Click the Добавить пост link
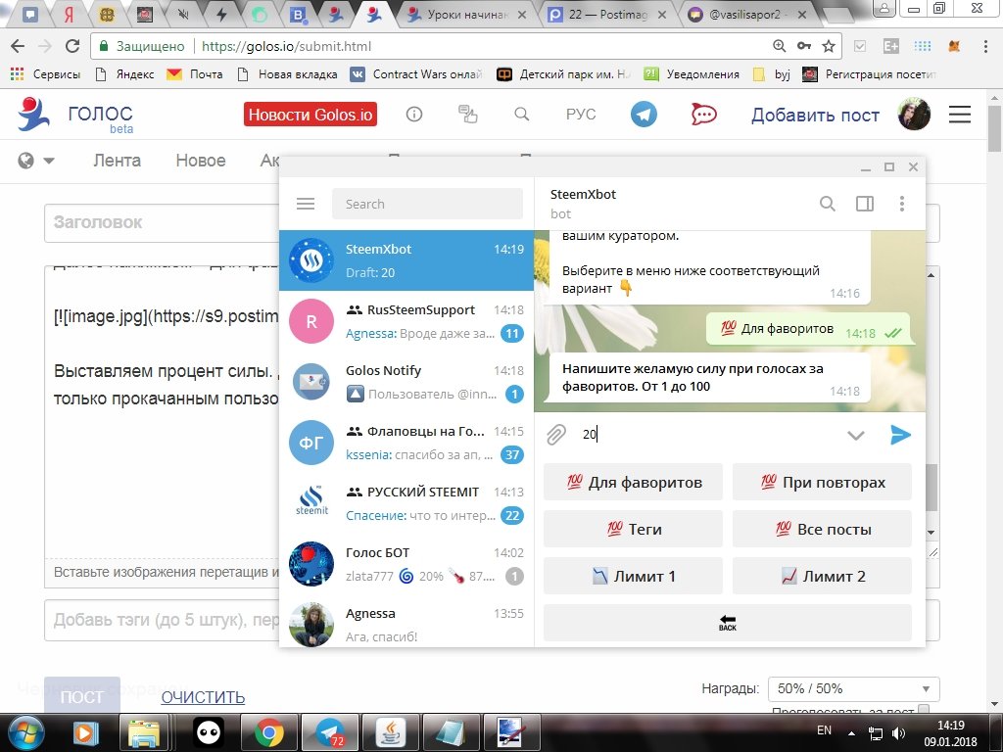1003x752 pixels. [x=815, y=116]
